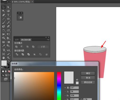This screenshot has width=120, height=100.
Task: Set paint type to Gradient
Action: click(6, 71)
